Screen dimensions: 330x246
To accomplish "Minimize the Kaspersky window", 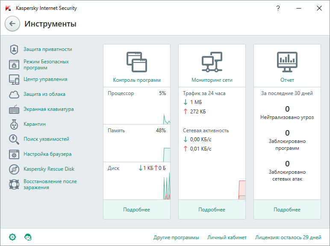I will [299, 8].
